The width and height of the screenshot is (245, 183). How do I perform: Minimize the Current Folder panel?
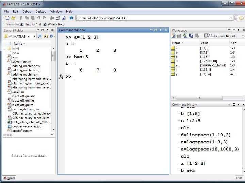point(38,30)
